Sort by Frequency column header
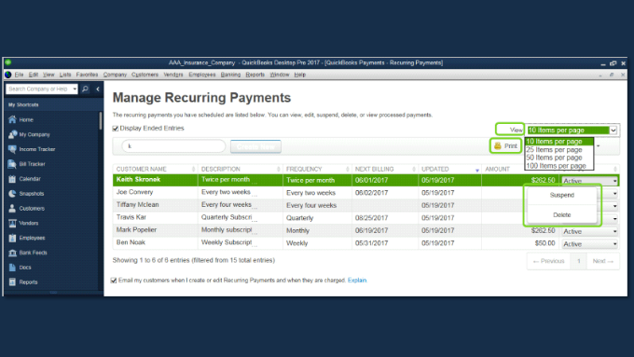The image size is (634, 357). (x=317, y=169)
